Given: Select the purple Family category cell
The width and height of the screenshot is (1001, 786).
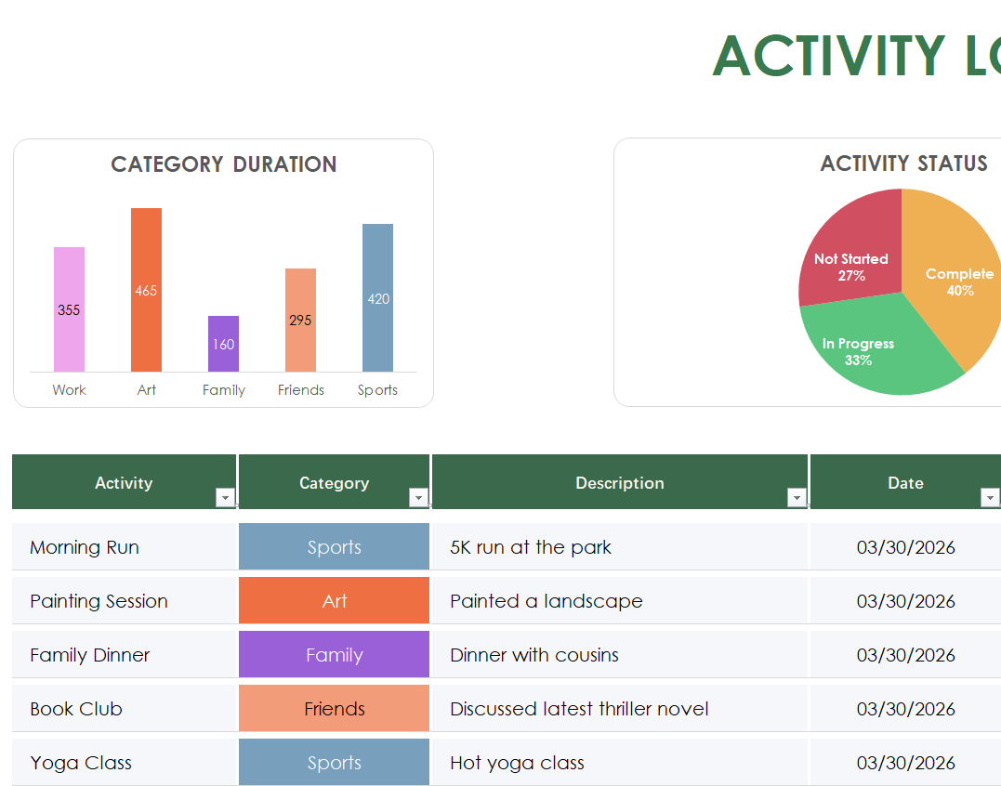Looking at the screenshot, I should click(334, 655).
